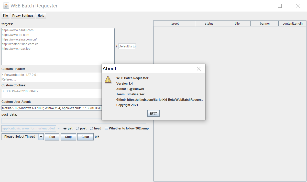Click the Java coffee cup application icon
This screenshot has width=307, height=182.
point(6,5)
